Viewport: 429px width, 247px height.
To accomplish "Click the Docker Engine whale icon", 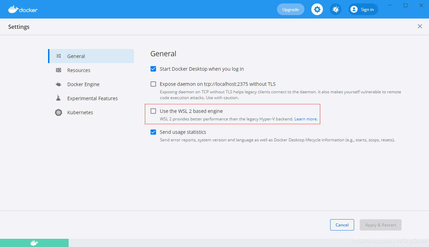I will [59, 84].
